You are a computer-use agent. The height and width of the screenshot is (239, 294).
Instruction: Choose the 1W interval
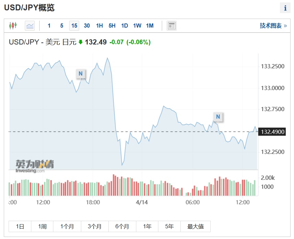coord(137,26)
